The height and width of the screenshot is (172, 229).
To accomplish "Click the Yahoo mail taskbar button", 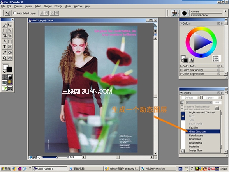I will tap(122, 168).
